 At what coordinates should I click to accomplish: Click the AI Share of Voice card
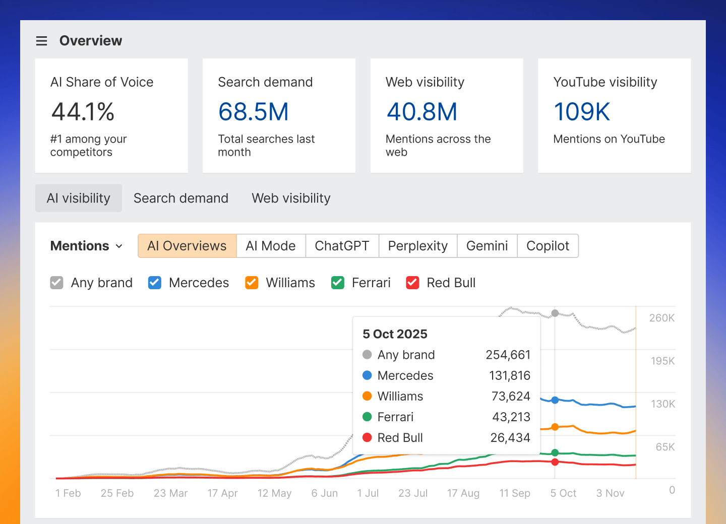(111, 115)
